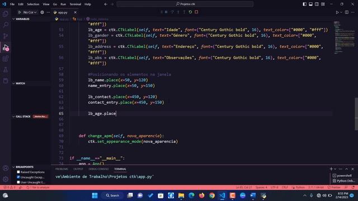Image resolution: width=358 pixels, height=201 pixels.
Task: Open the Explorer view in activity bar
Action: coord(6,13)
